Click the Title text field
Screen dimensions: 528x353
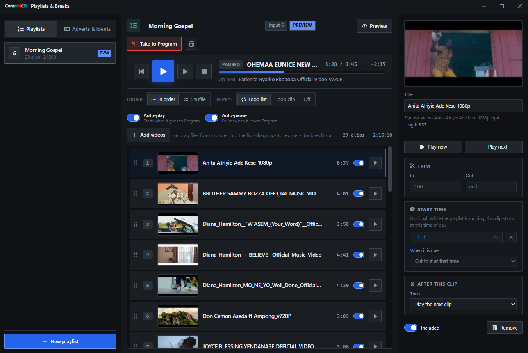click(x=463, y=106)
